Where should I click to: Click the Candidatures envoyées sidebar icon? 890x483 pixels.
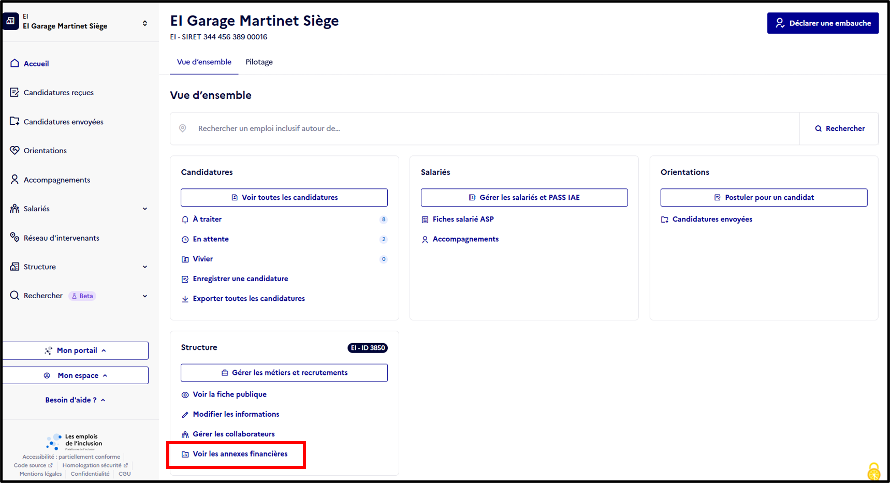pyautogui.click(x=14, y=121)
